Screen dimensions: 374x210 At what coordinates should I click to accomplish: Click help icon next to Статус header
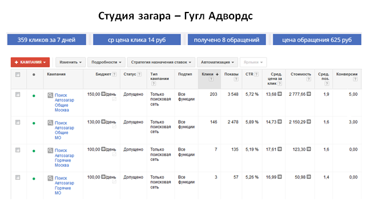tap(139, 74)
